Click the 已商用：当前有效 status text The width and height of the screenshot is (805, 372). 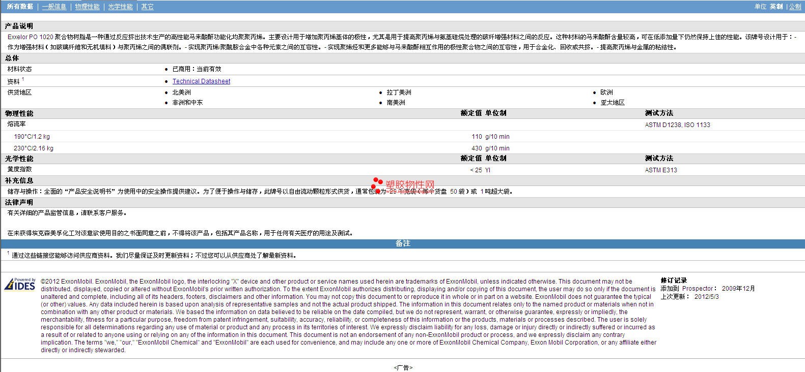pos(197,69)
